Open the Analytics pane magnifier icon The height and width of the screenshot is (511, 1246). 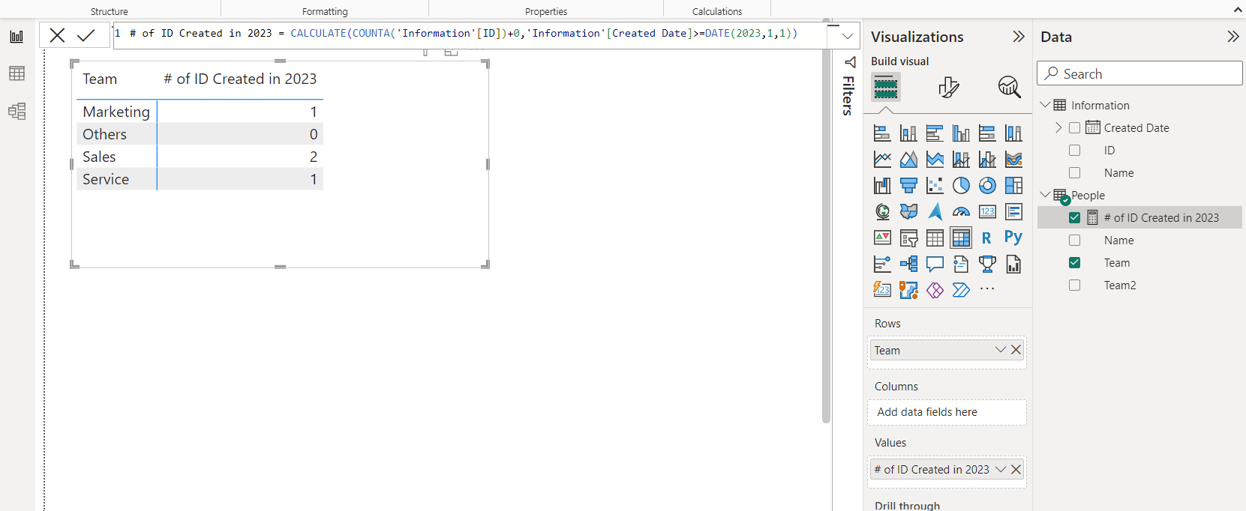pyautogui.click(x=1009, y=87)
